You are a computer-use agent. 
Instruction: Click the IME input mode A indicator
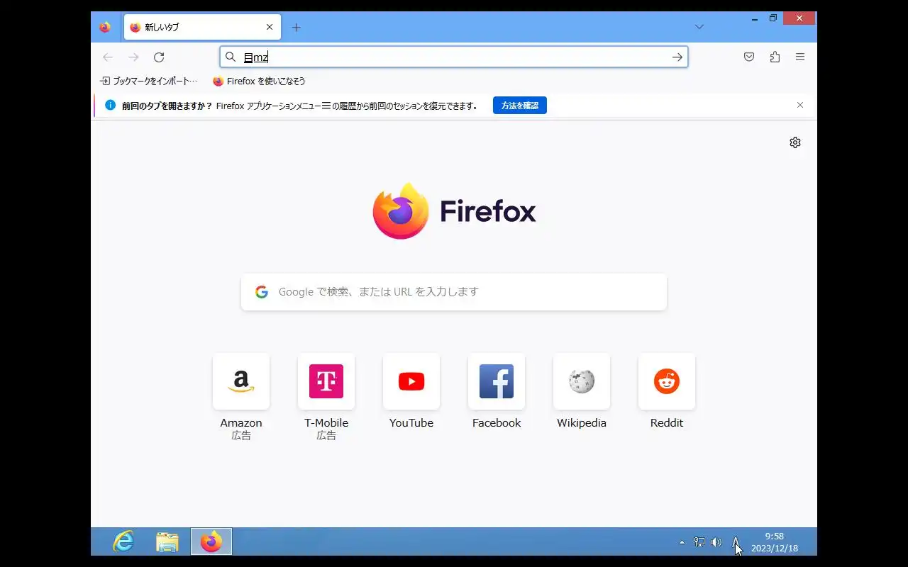[736, 543]
